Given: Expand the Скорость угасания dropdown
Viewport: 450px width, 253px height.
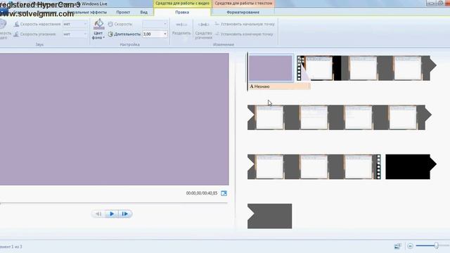Looking at the screenshot, I should 85,34.
